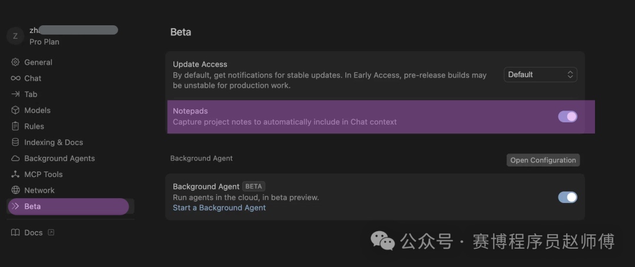Open General settings gear icon

pyautogui.click(x=15, y=62)
